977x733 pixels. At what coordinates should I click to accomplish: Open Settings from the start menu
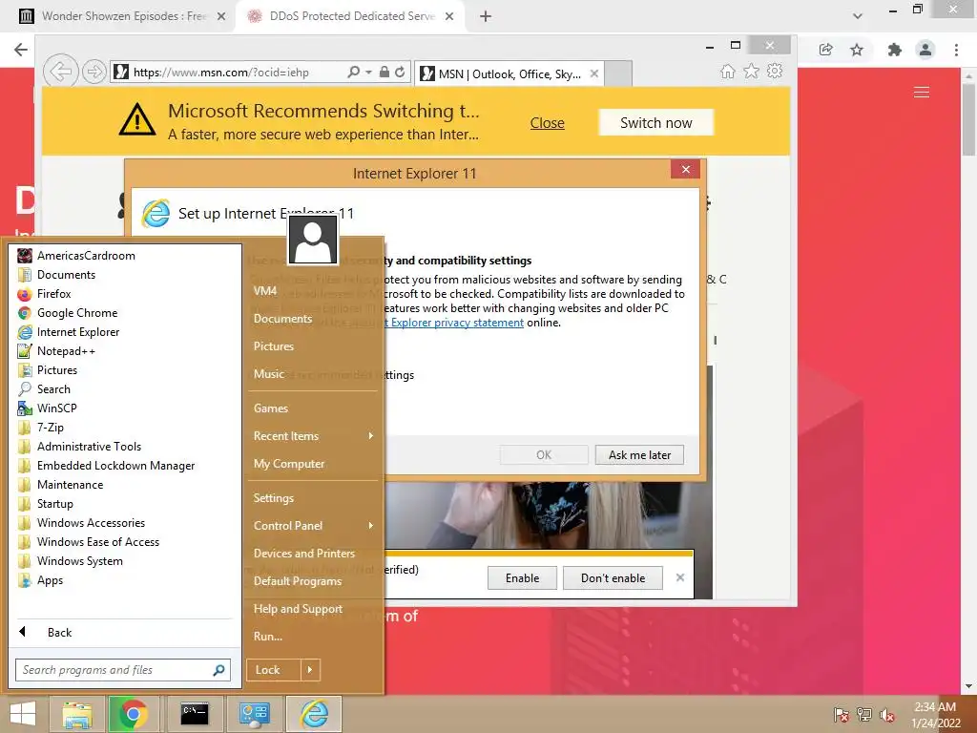(274, 498)
